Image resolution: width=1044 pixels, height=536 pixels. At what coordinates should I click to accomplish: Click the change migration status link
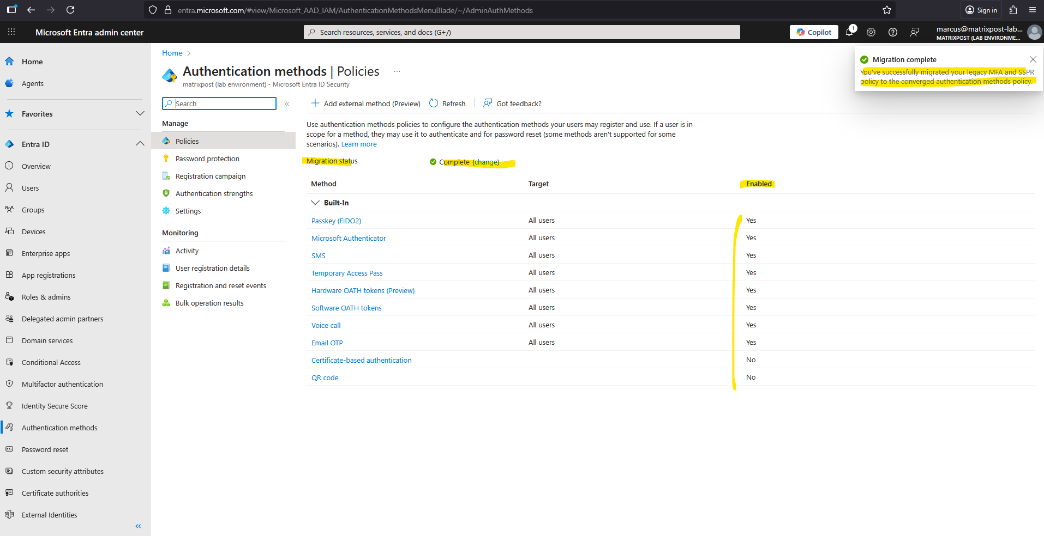point(485,162)
